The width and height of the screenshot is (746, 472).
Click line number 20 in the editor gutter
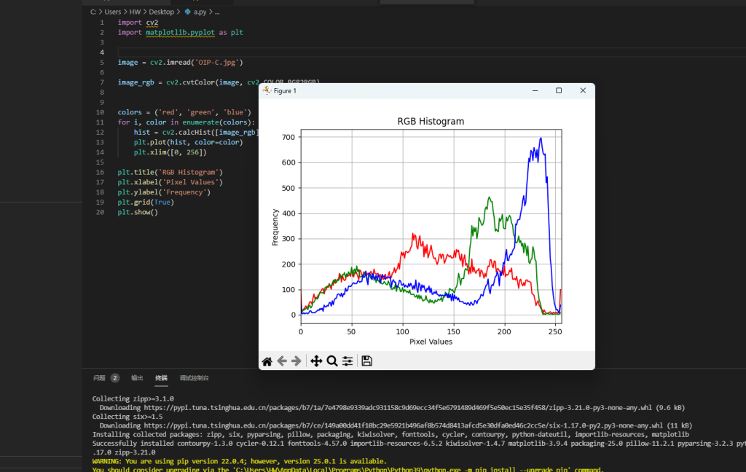coord(100,212)
